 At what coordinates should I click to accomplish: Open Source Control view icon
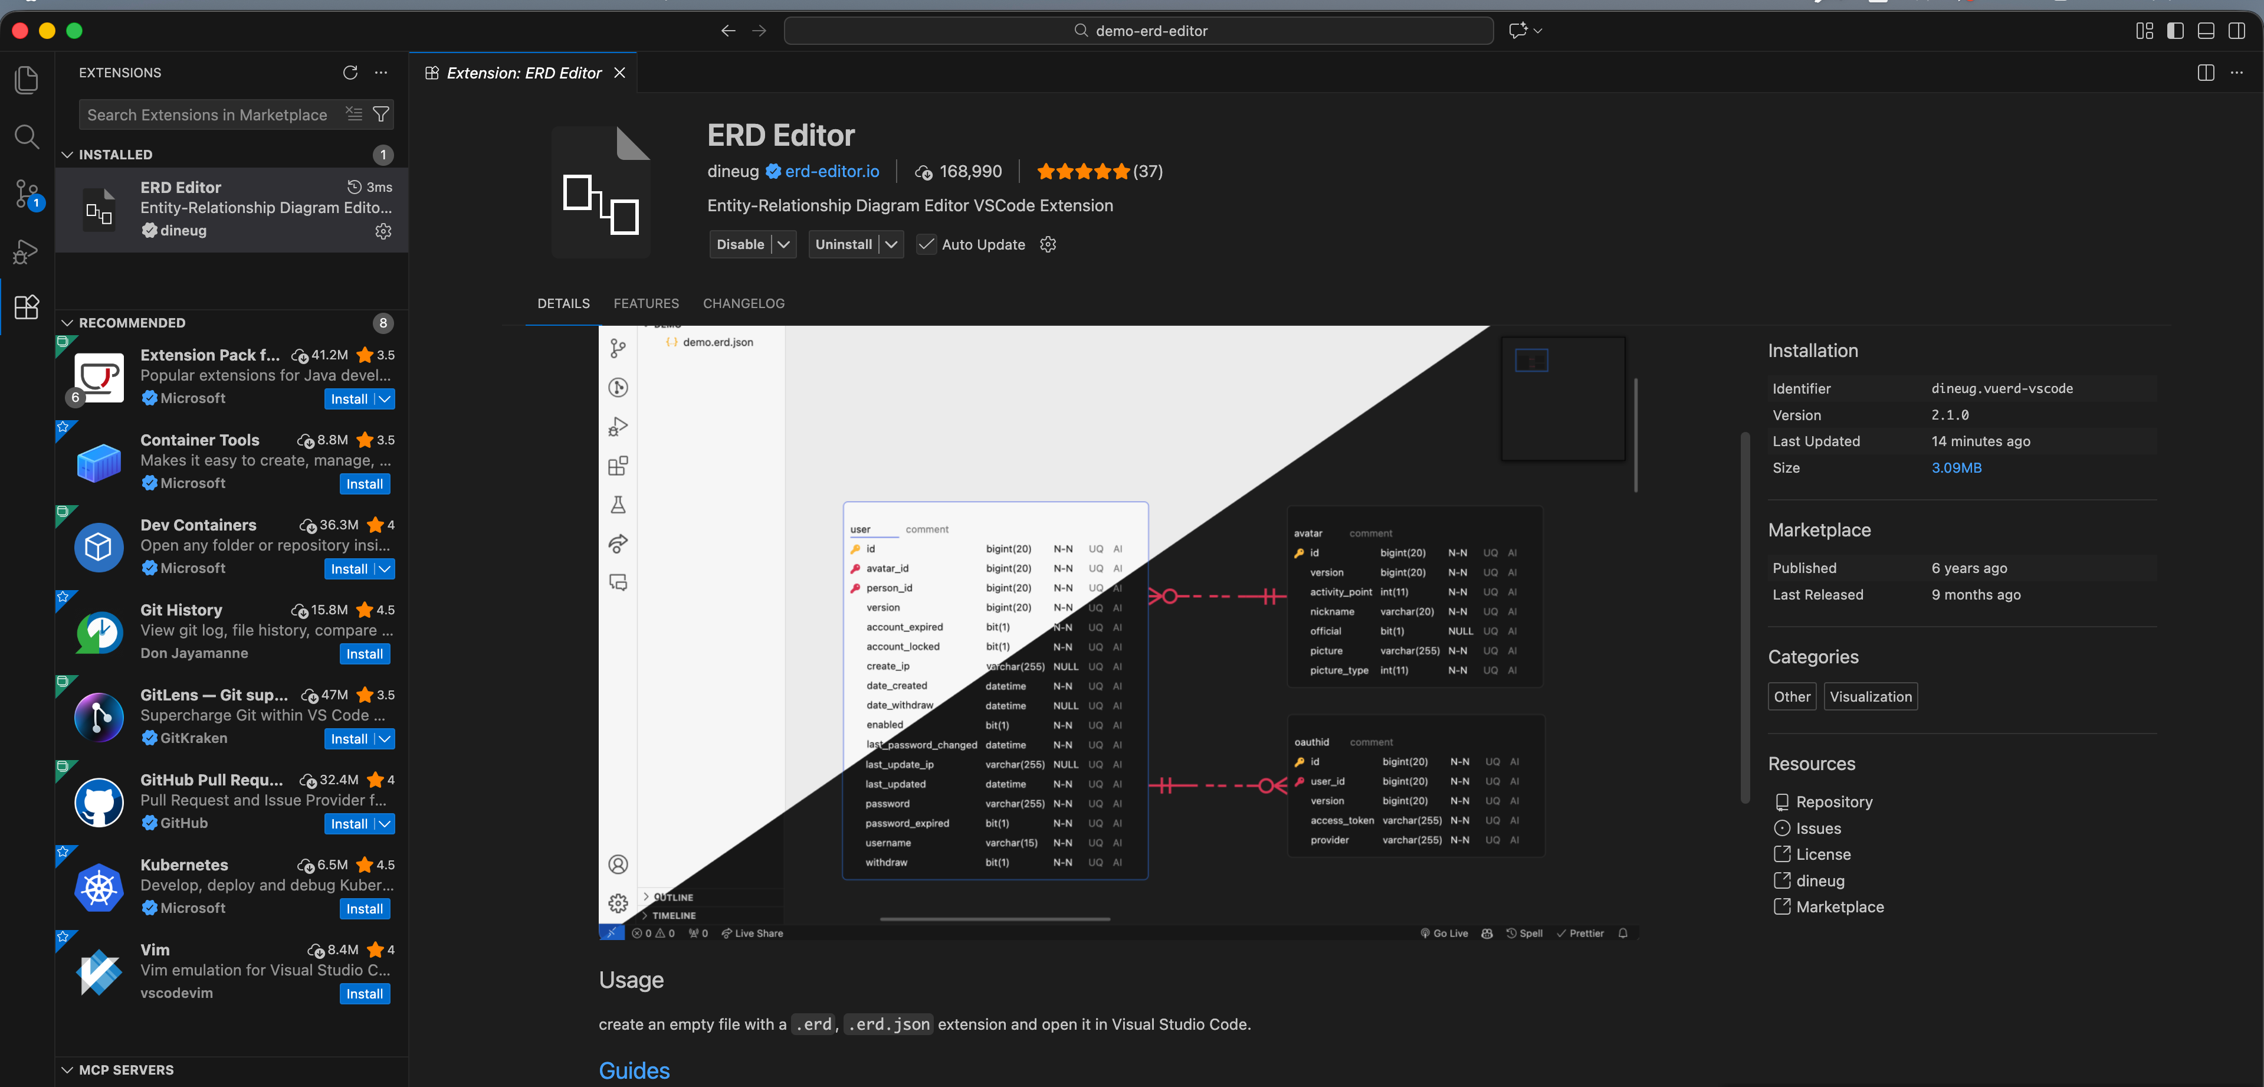[27, 194]
